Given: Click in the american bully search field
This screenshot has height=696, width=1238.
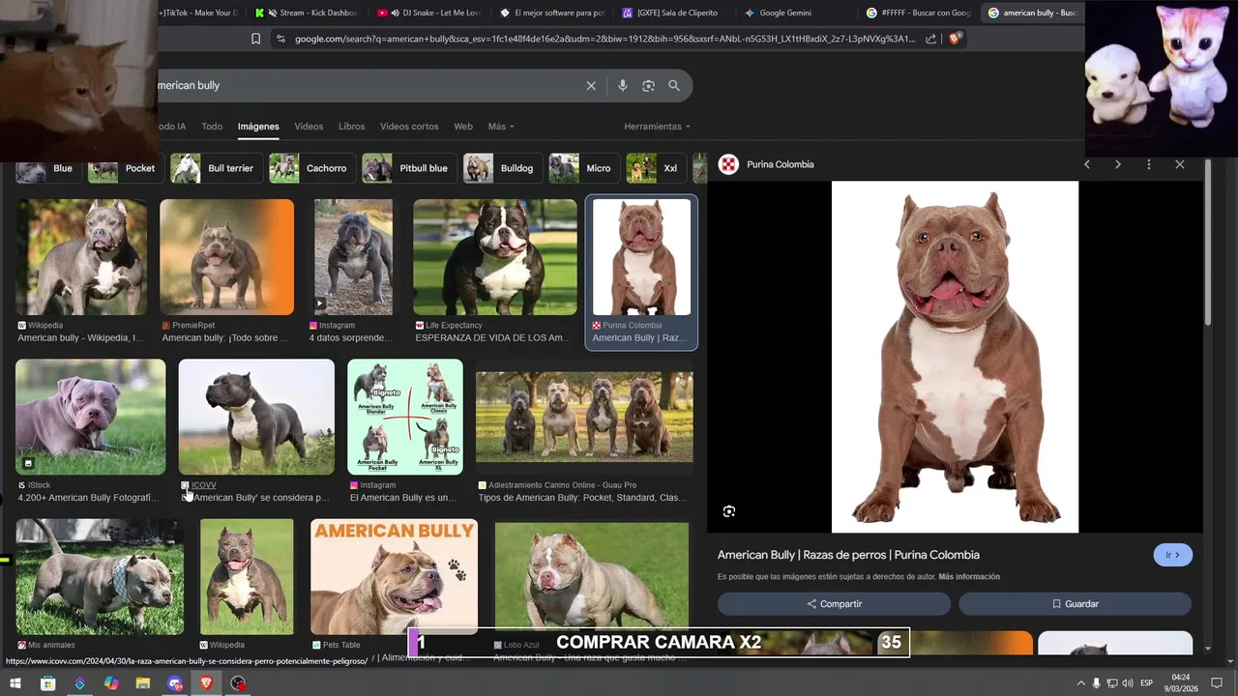Looking at the screenshot, I should (x=368, y=86).
